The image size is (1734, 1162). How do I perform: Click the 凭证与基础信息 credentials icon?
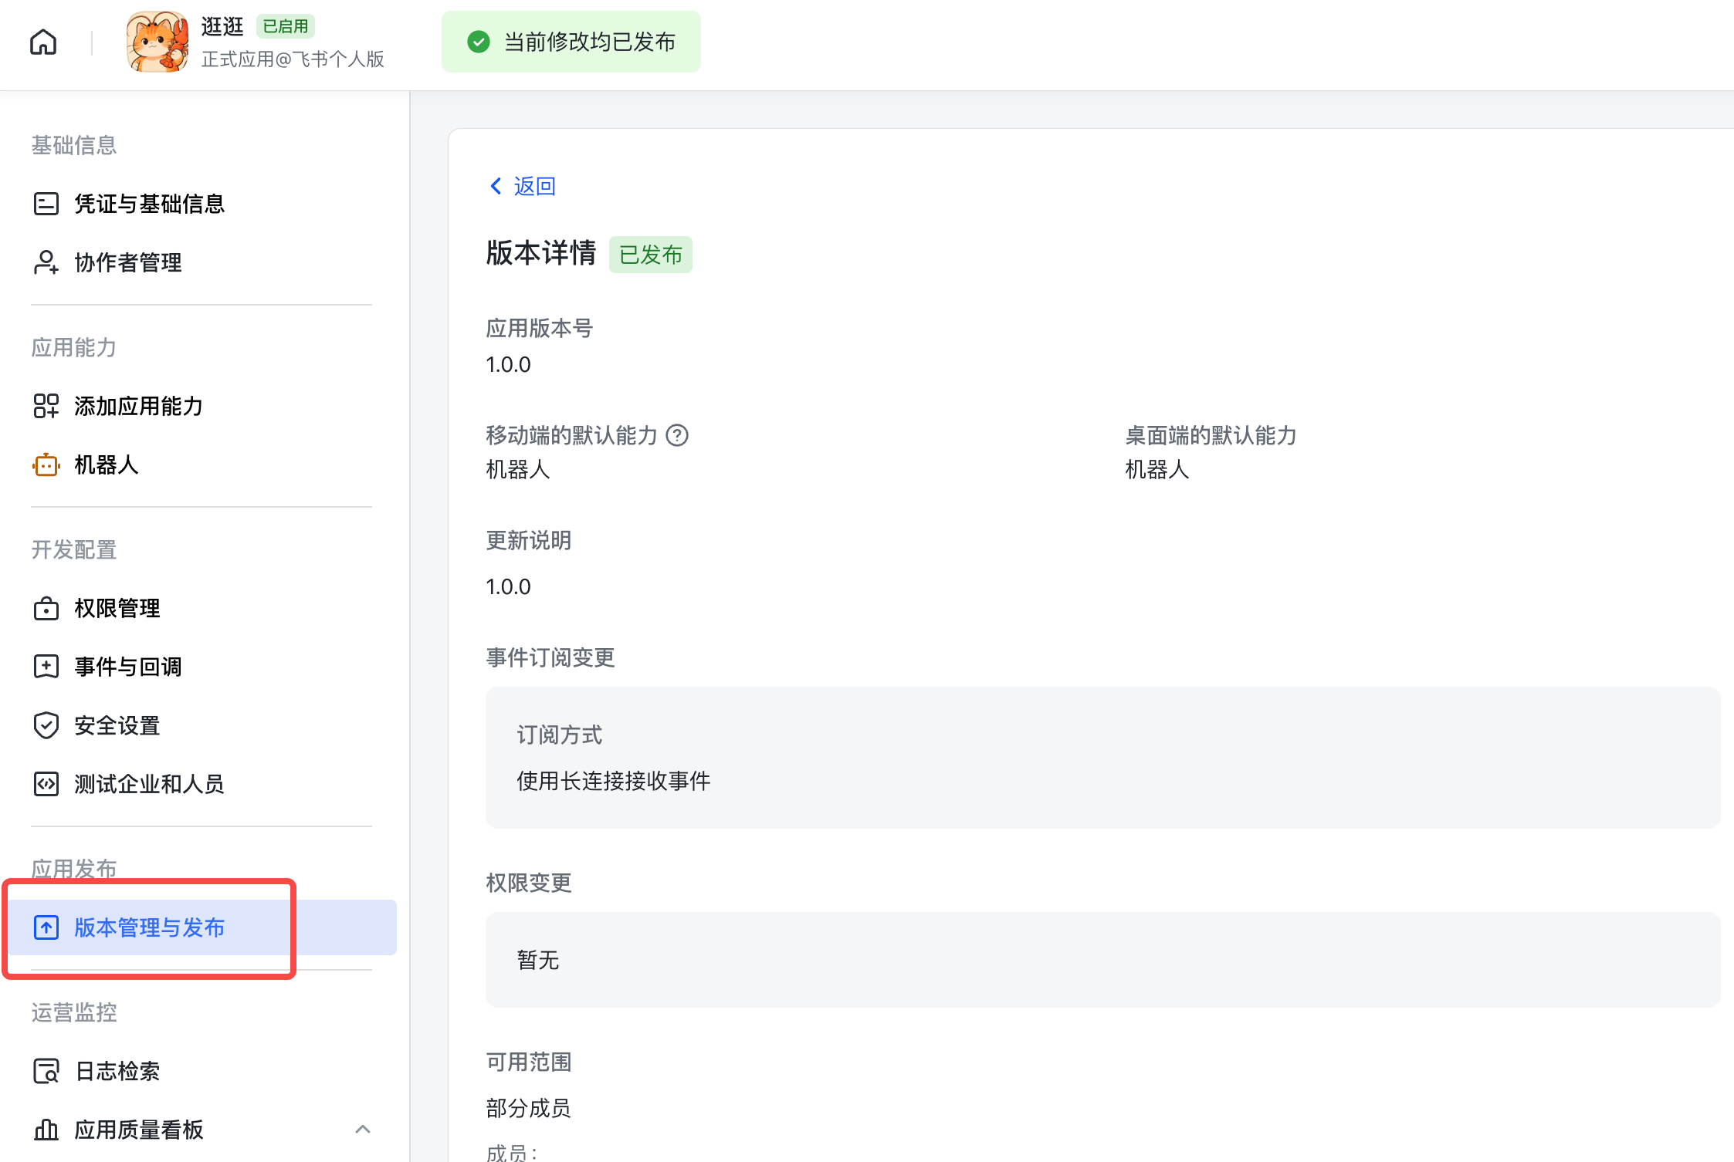pyautogui.click(x=46, y=203)
